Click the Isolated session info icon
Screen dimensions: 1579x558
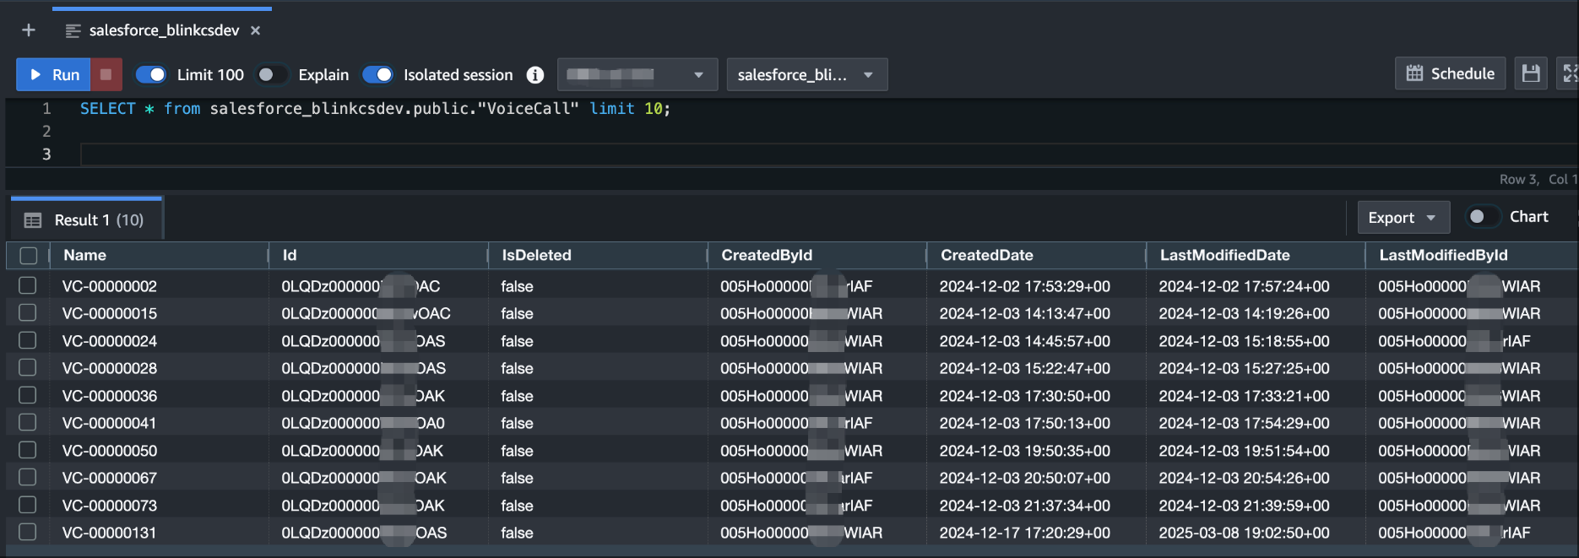pyautogui.click(x=534, y=75)
